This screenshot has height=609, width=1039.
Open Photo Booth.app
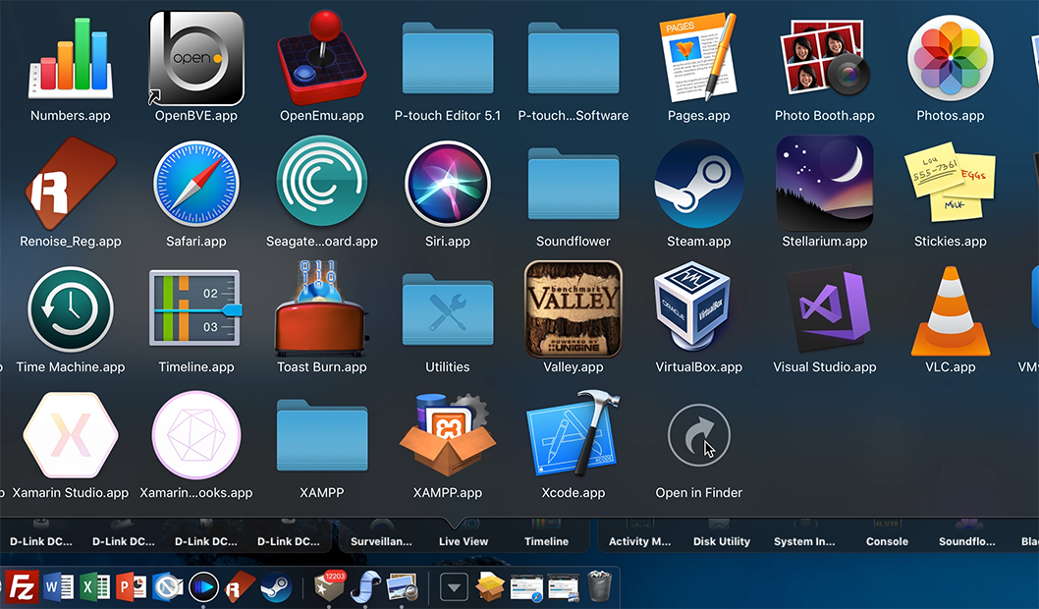pos(824,57)
